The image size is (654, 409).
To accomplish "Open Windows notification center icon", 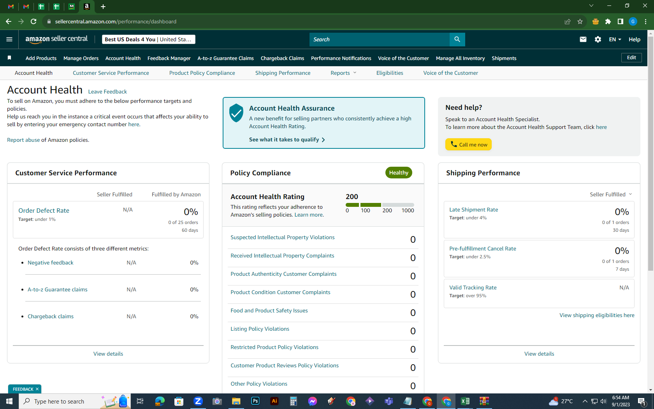I will coord(642,401).
